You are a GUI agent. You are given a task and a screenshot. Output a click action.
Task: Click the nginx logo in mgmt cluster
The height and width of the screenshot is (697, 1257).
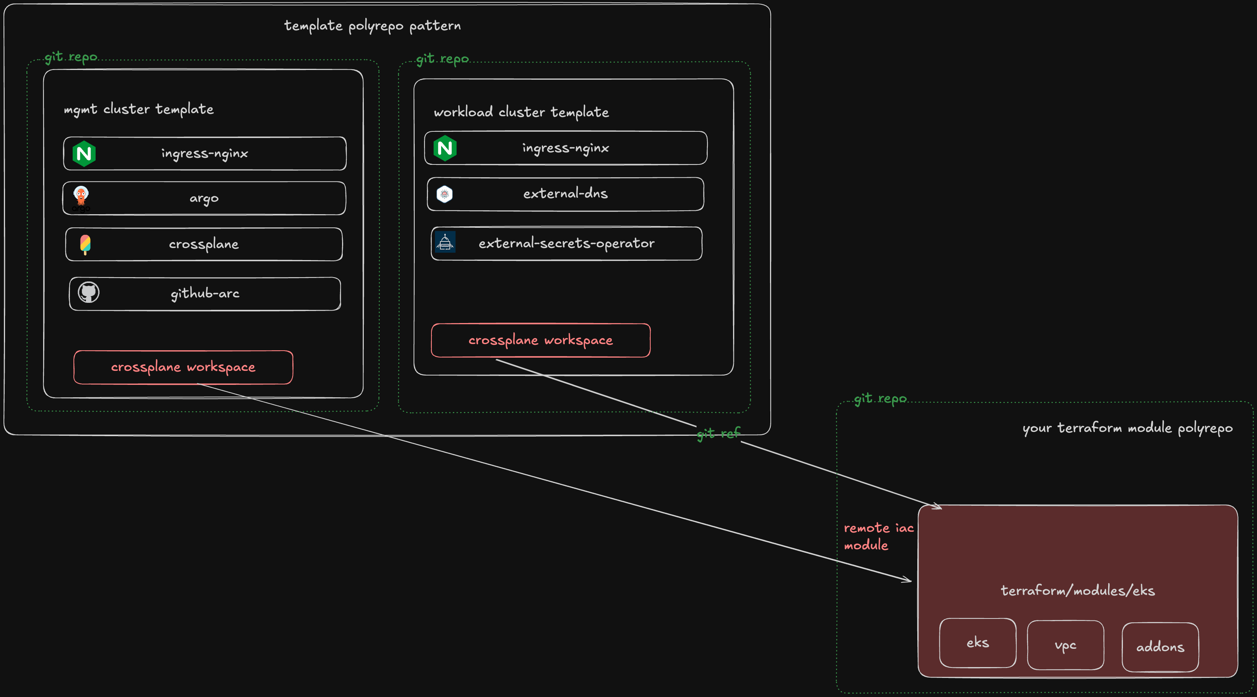coord(84,154)
